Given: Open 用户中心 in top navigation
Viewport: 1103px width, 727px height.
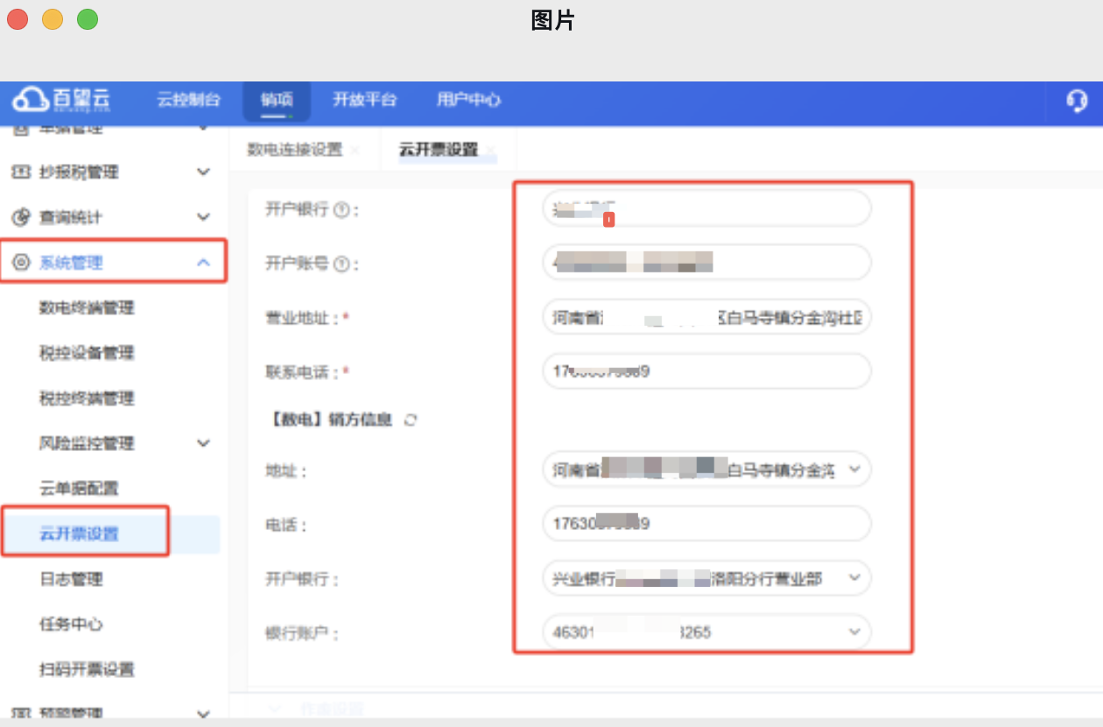Looking at the screenshot, I should coord(468,100).
